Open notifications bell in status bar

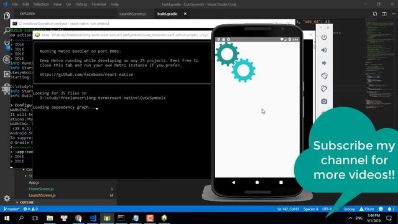[x=391, y=209]
